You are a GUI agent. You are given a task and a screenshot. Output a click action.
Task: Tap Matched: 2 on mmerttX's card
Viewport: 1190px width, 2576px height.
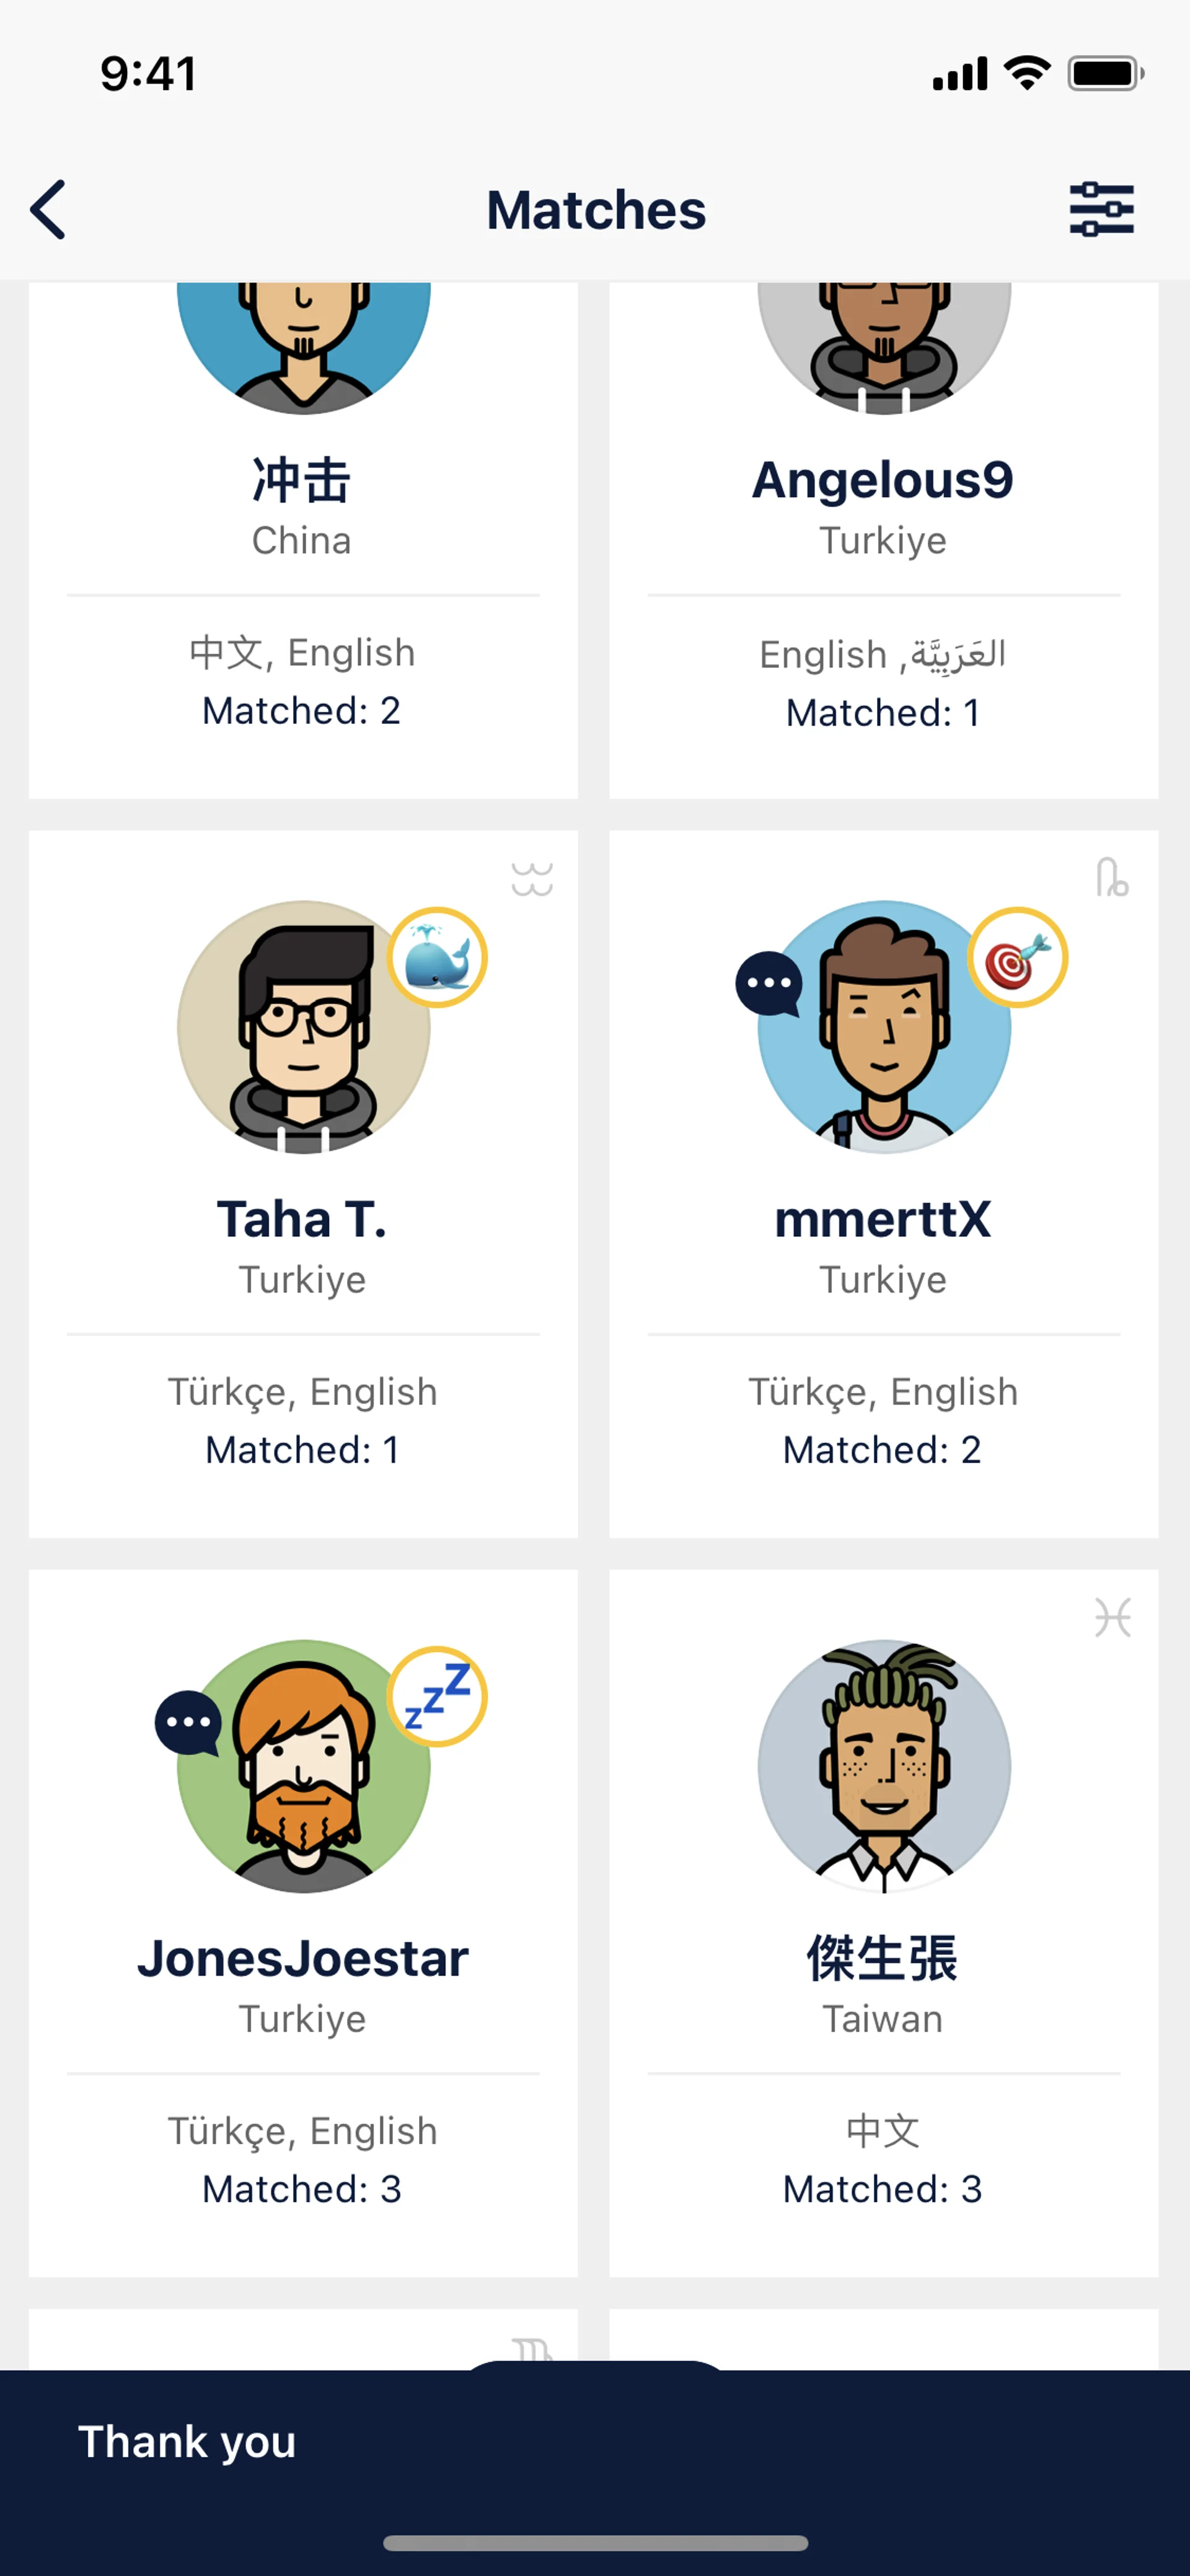(882, 1450)
